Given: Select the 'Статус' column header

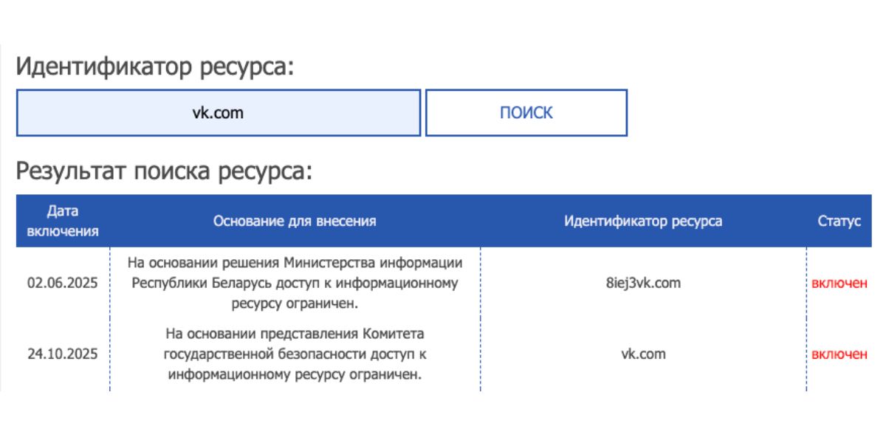Looking at the screenshot, I should click(x=839, y=220).
